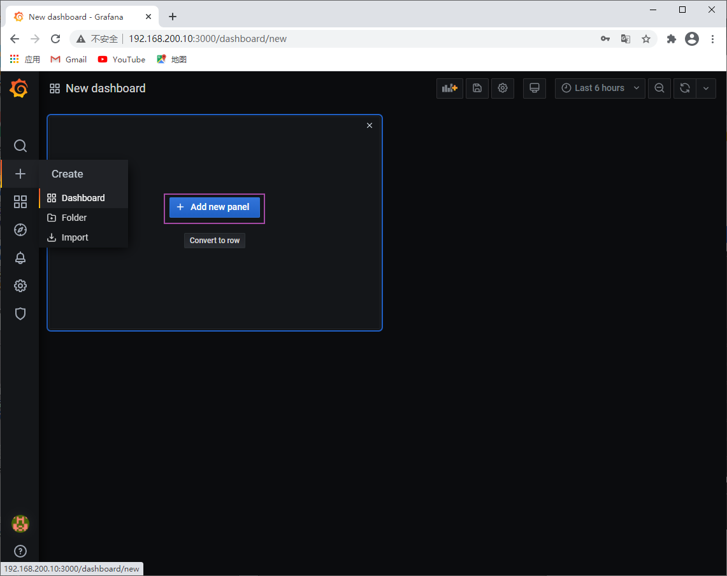Open the Gmail bookmark
The width and height of the screenshot is (727, 576).
coord(69,59)
